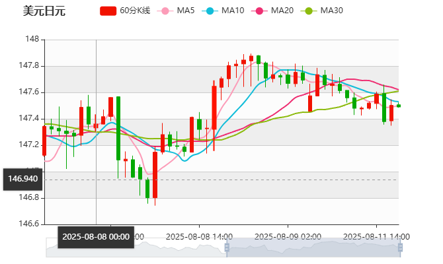The height and width of the screenshot is (264, 443).
Task: Toggle the MA5 line legend
Action: click(176, 11)
